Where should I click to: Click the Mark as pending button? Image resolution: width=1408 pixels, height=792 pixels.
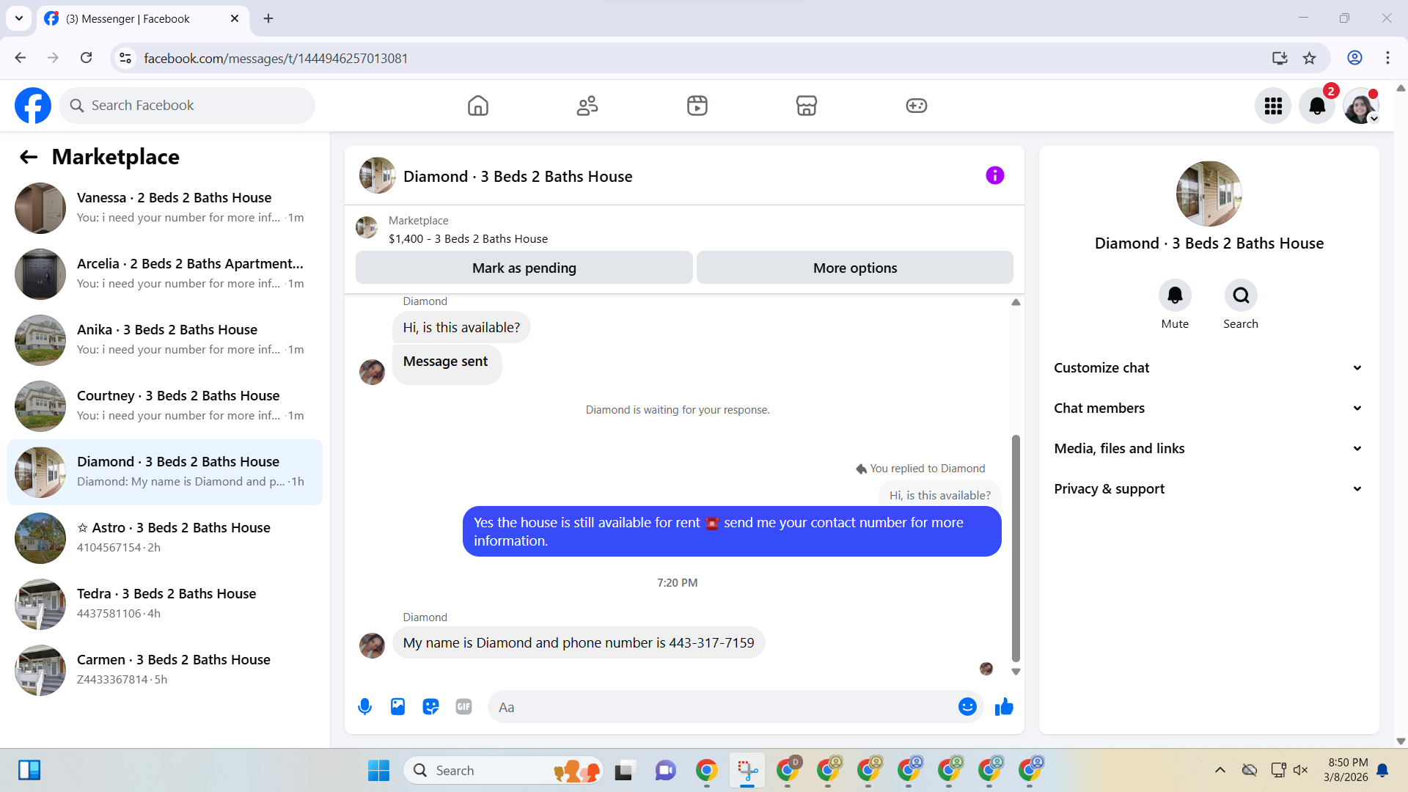coord(524,268)
